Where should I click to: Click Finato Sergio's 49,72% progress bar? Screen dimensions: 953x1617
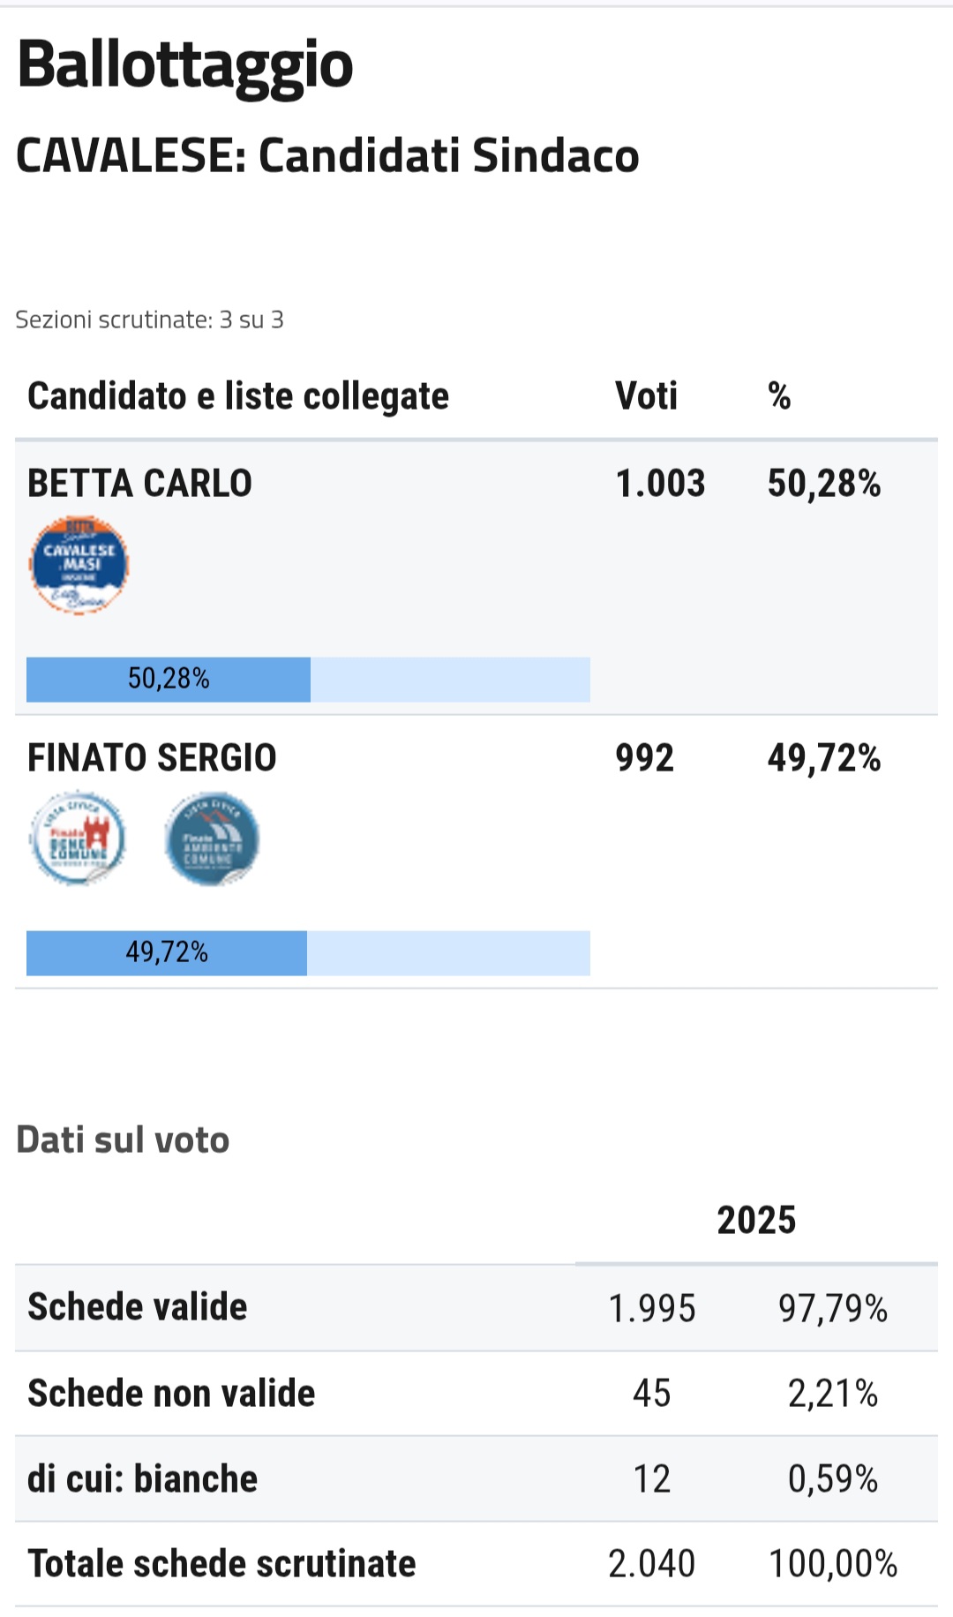[308, 953]
